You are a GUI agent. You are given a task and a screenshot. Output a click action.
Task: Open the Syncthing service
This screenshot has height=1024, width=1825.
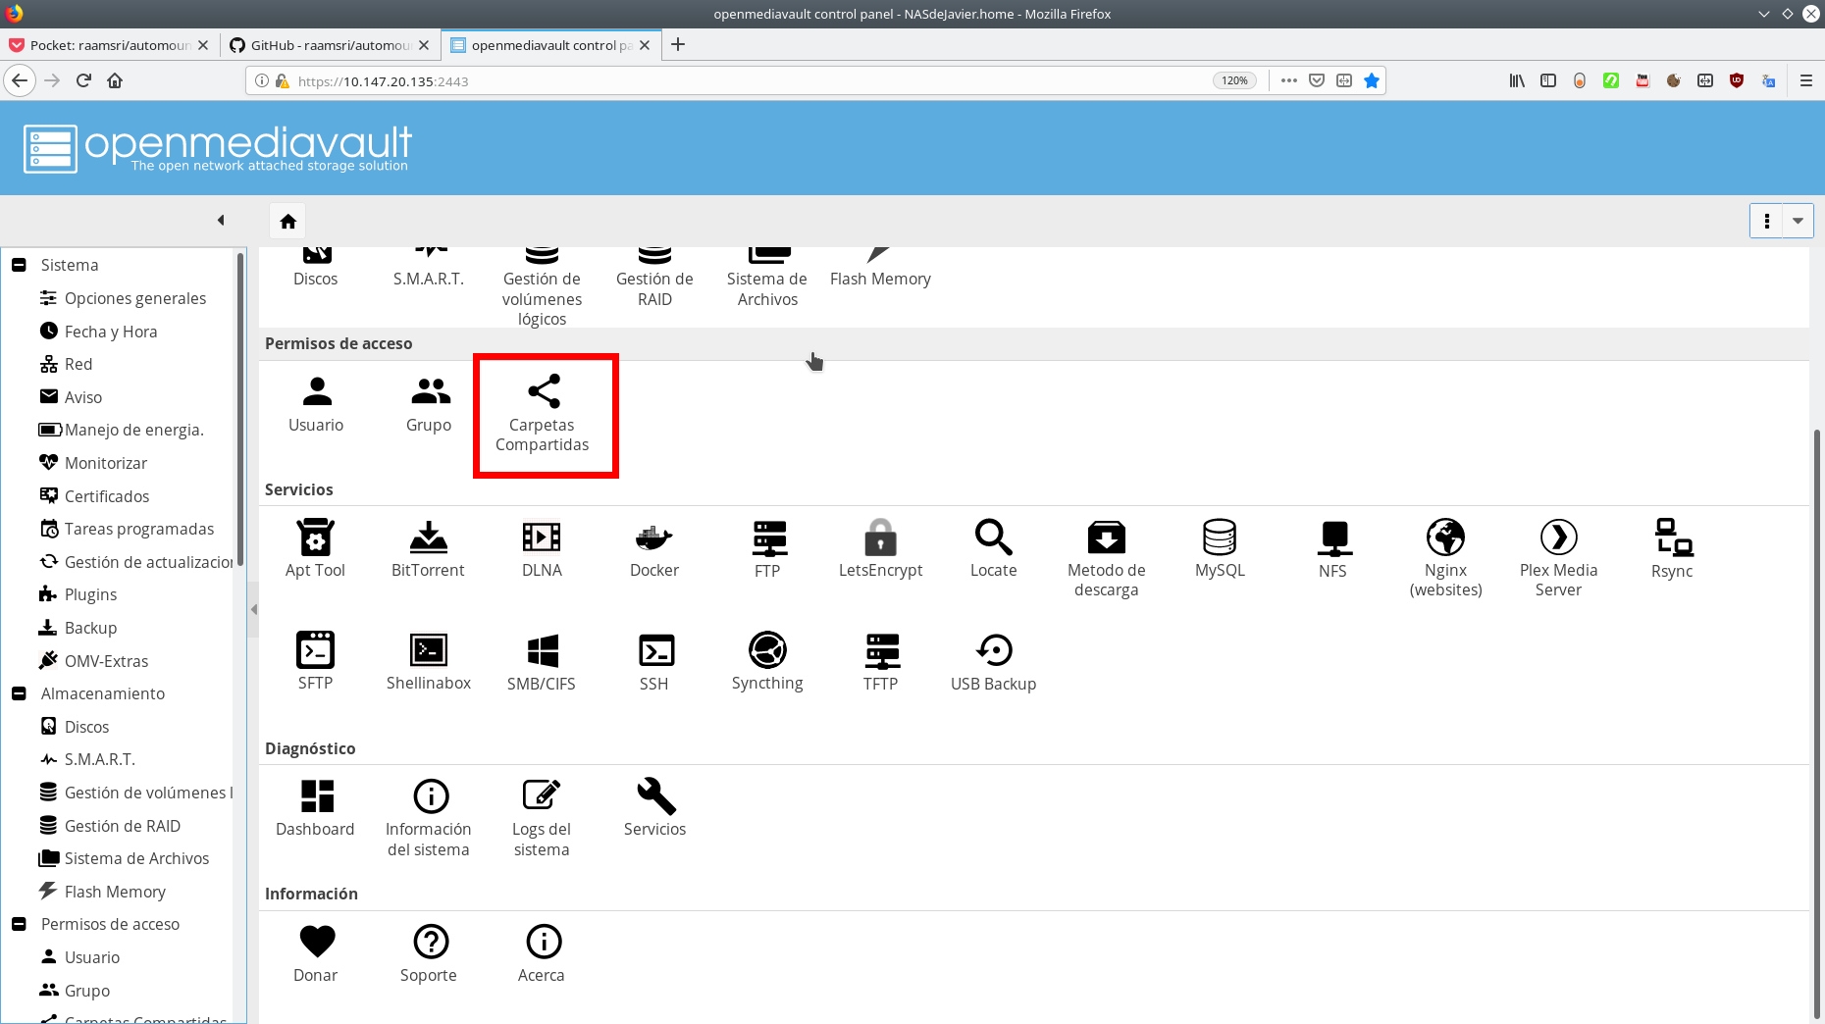[x=767, y=663]
